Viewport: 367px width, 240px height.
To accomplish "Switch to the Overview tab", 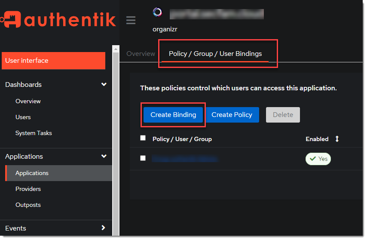I will click(x=141, y=54).
